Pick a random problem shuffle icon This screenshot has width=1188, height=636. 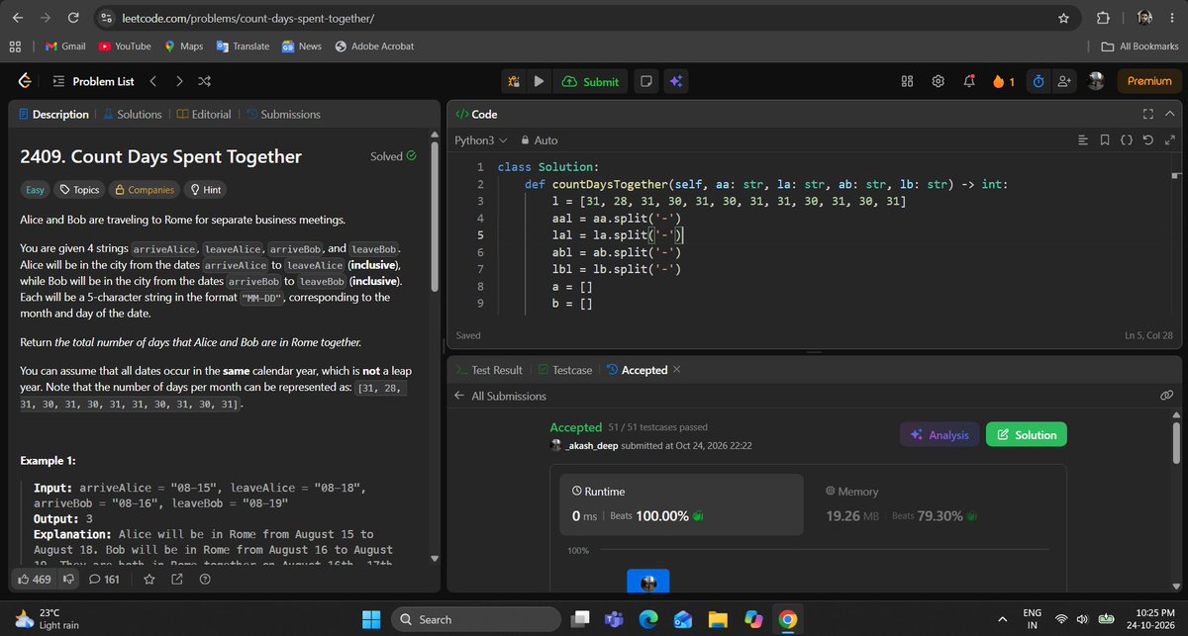tap(204, 81)
